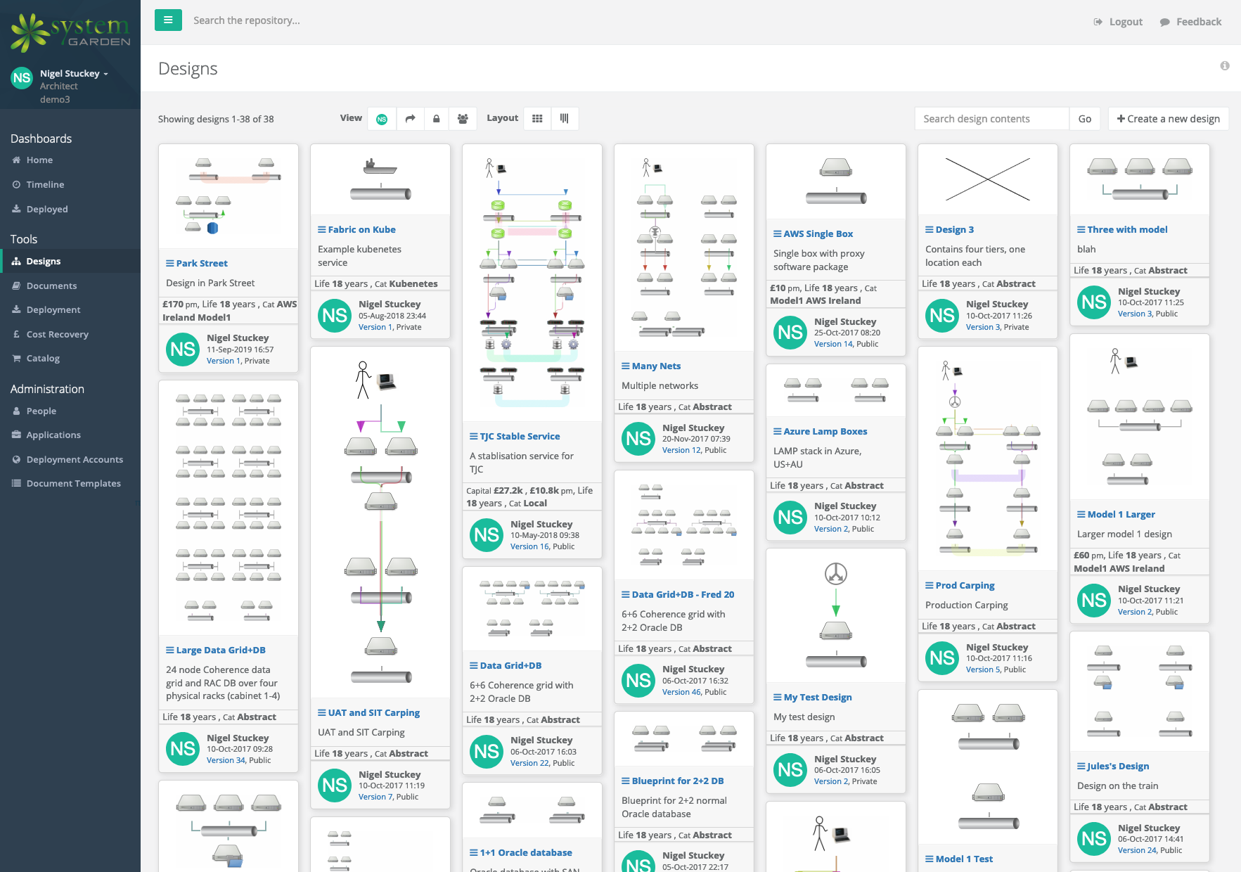Click the info icon beside Designs header
This screenshot has width=1241, height=872.
coord(1225,66)
